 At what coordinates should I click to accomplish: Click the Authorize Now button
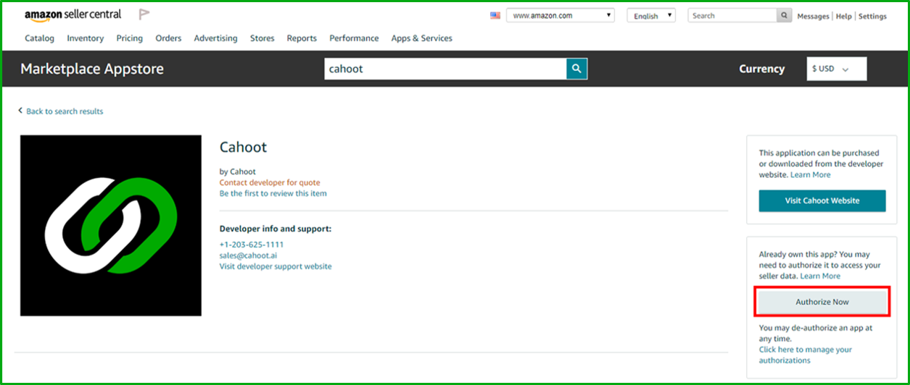822,302
